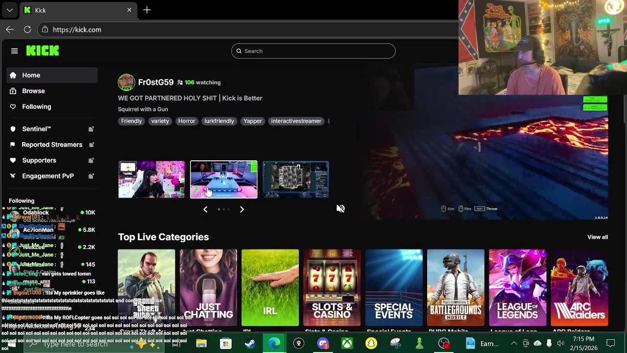Open the volume control in the tray
This screenshot has height=353, width=627.
(561, 343)
